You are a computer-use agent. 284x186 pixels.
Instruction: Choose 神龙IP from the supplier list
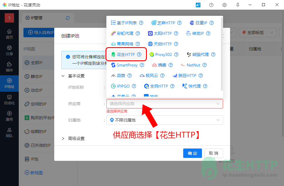click(195, 33)
